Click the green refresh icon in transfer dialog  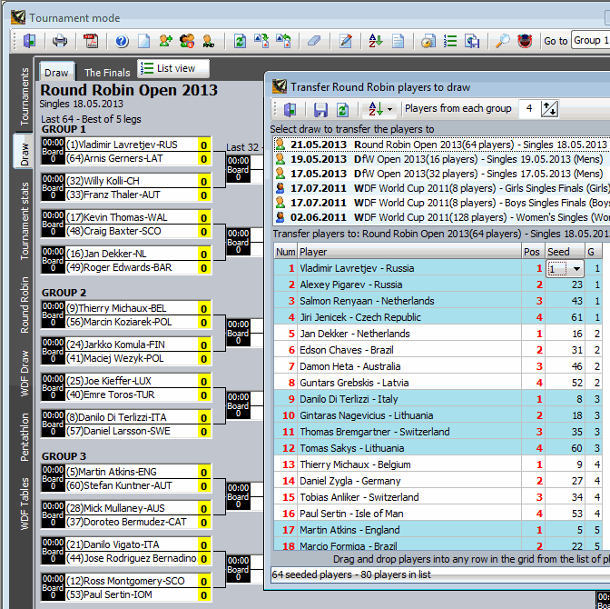tap(342, 109)
